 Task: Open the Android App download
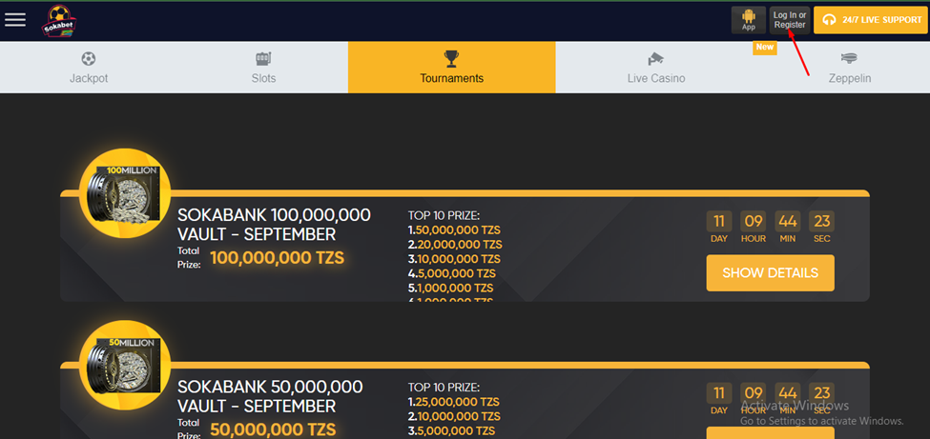[x=749, y=20]
